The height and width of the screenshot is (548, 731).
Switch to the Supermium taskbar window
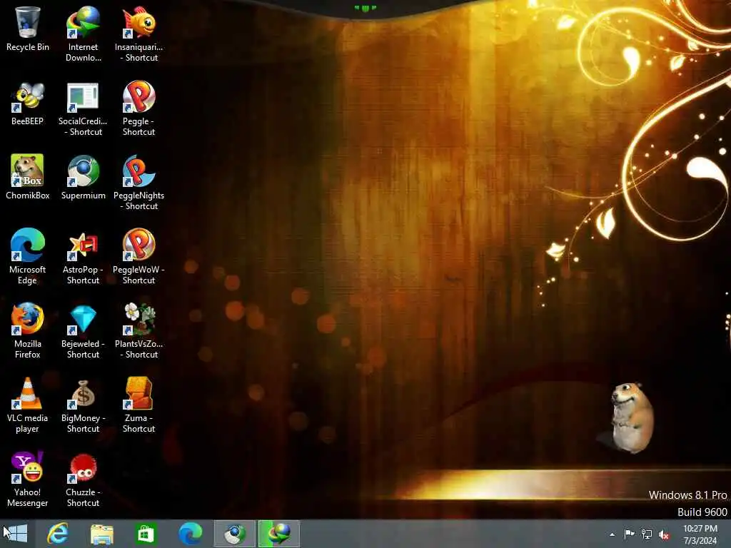coord(234,534)
